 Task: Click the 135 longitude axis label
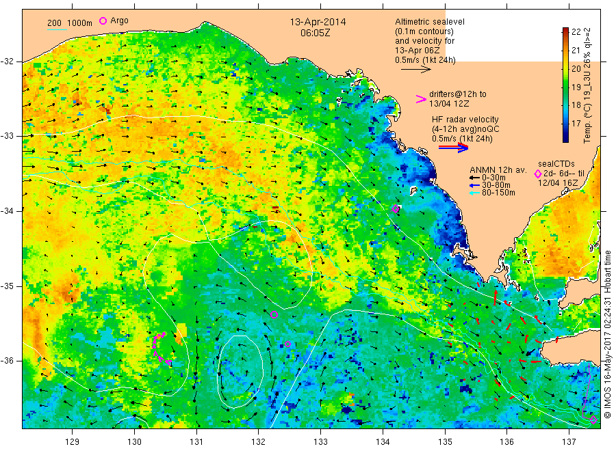click(x=445, y=442)
